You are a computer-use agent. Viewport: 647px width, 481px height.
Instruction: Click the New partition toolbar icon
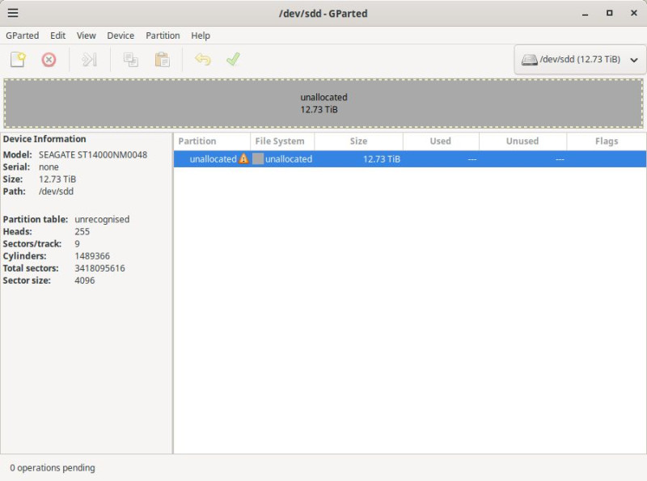tap(18, 59)
